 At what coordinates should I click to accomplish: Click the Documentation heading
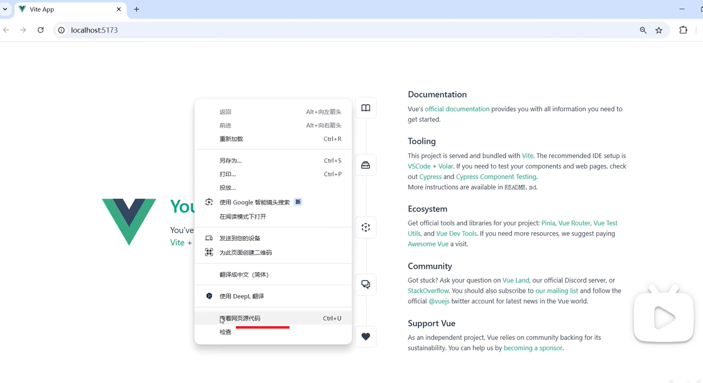[x=437, y=94]
